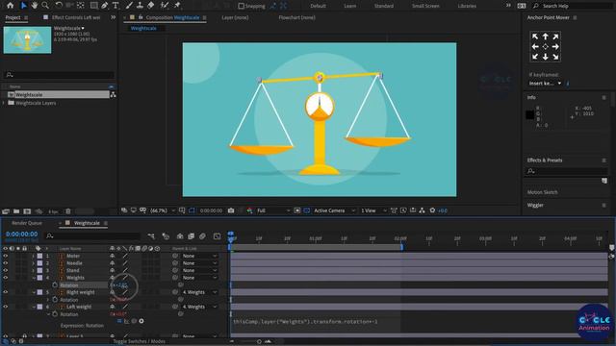Select the Selection arrow tool
The width and height of the screenshot is (616, 346).
click(x=23, y=6)
